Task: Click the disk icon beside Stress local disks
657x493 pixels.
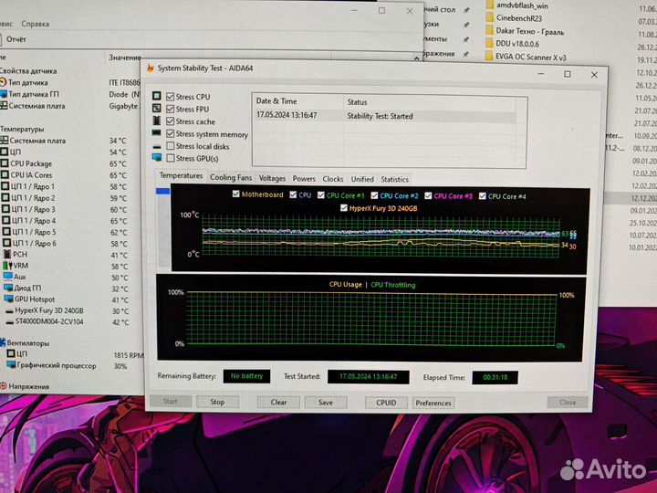Action: (x=157, y=147)
